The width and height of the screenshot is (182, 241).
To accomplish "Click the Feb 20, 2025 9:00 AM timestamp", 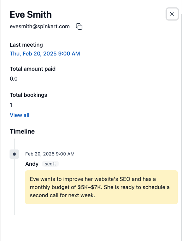I will pyautogui.click(x=50, y=154).
